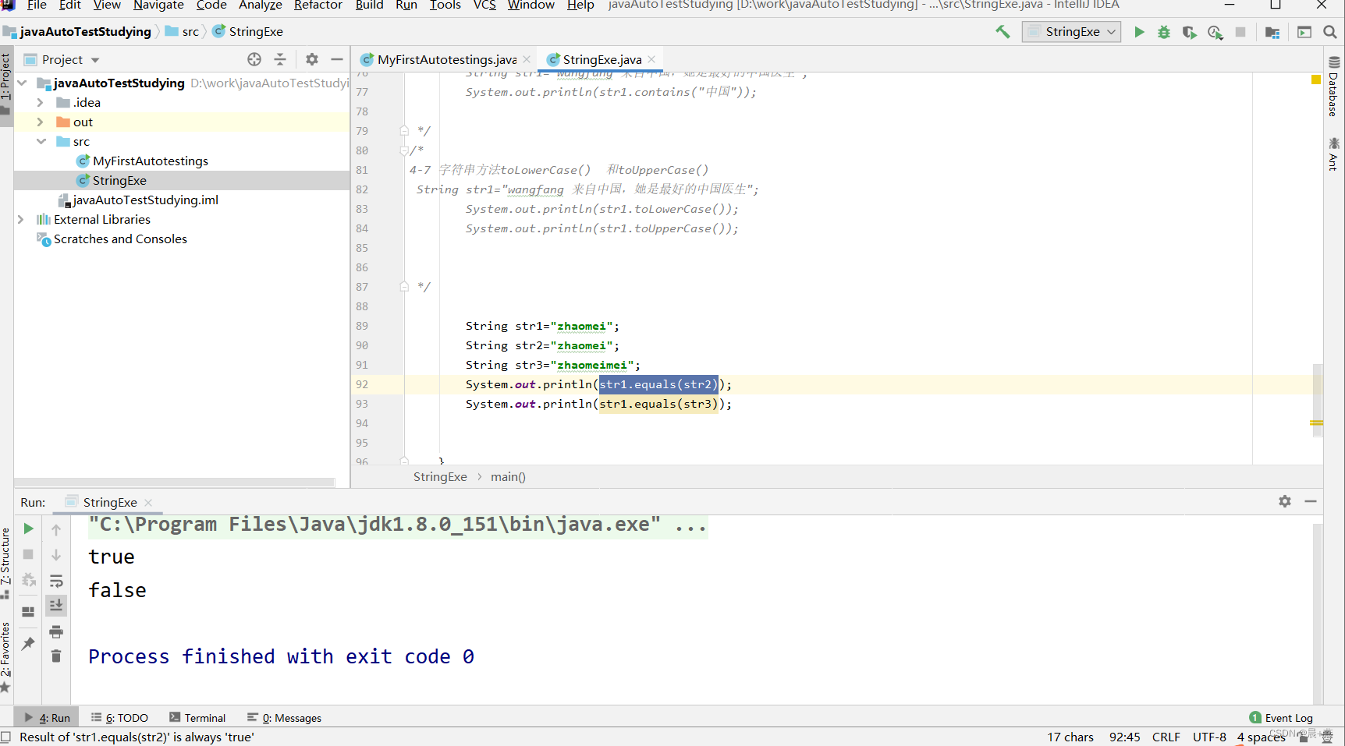Open the VCS menu
Screen dimensions: 1345x746
[484, 5]
